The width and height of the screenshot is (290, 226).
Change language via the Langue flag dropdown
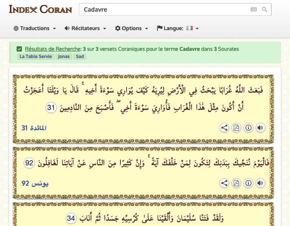click(178, 28)
